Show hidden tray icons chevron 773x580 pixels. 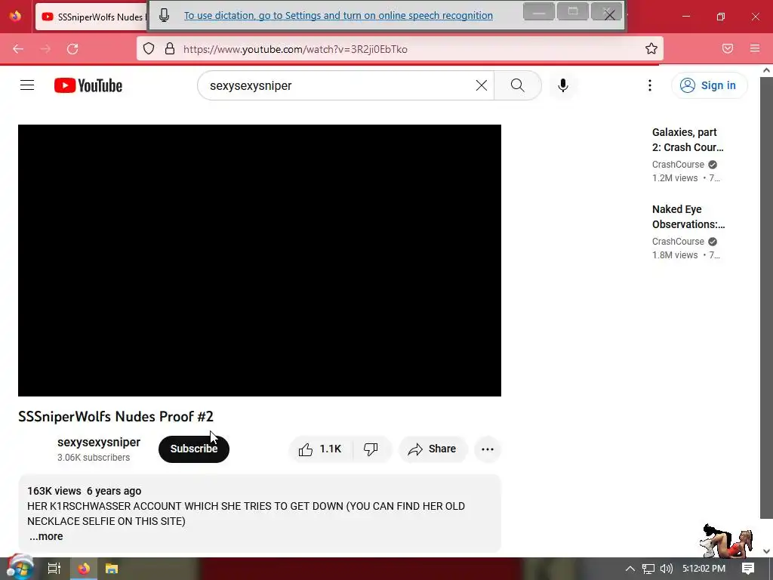[x=630, y=569]
